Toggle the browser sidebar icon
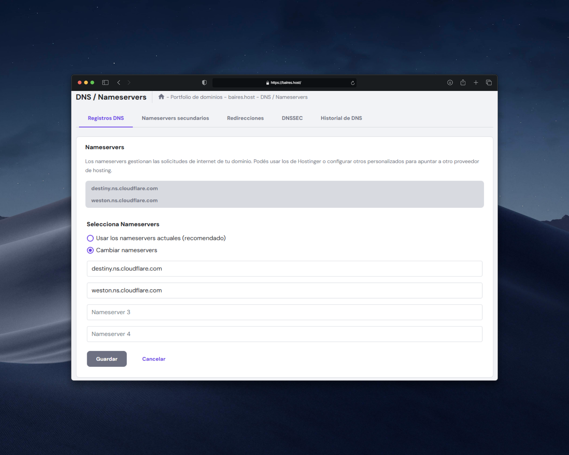569x455 pixels. (105, 83)
